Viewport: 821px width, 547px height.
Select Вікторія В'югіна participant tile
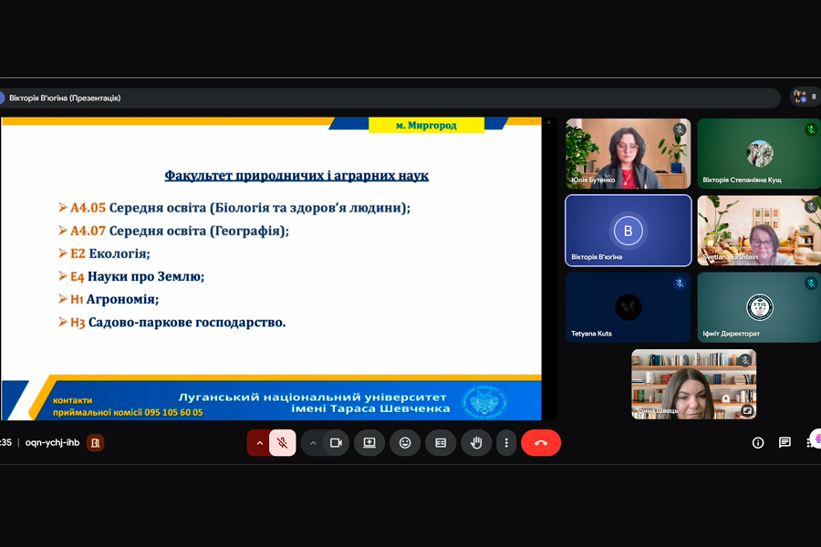(628, 231)
